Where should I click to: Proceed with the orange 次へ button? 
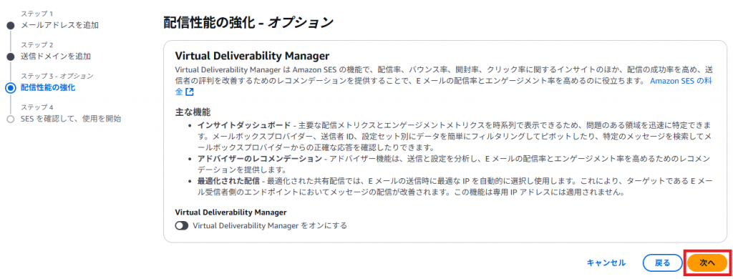coord(707,263)
